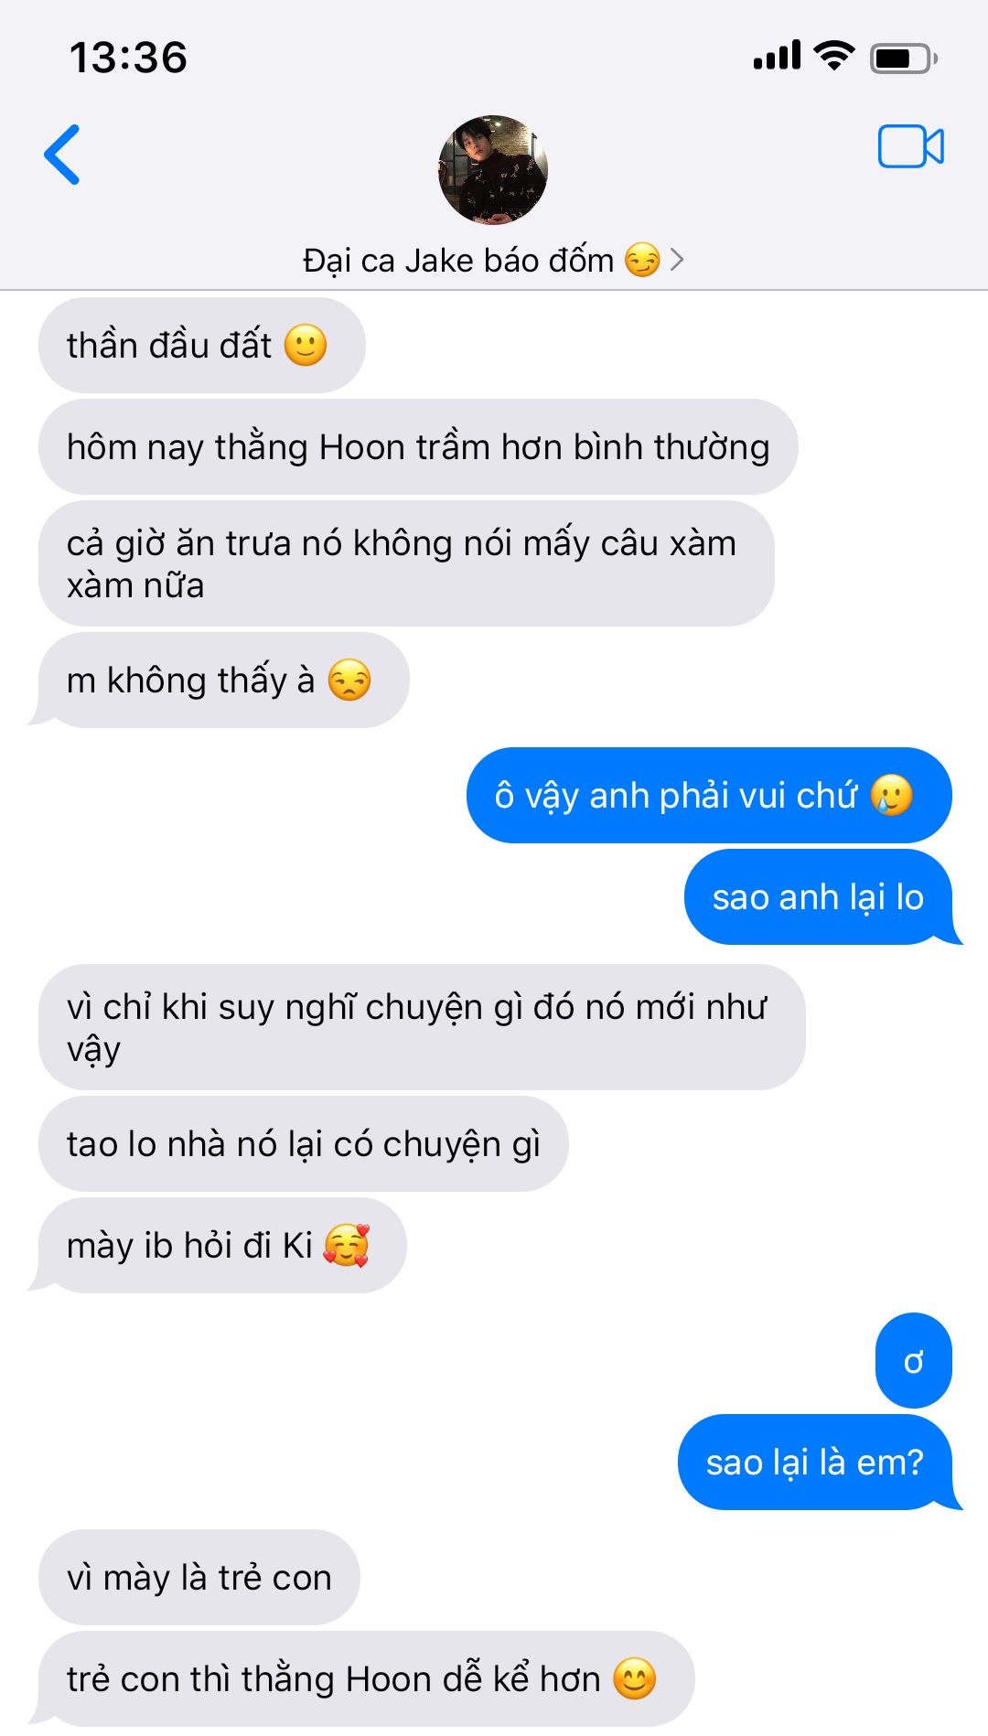The height and width of the screenshot is (1736, 988).
Task: Tap the 'mày ib hỏi đi Ki' message
Action: click(222, 1246)
